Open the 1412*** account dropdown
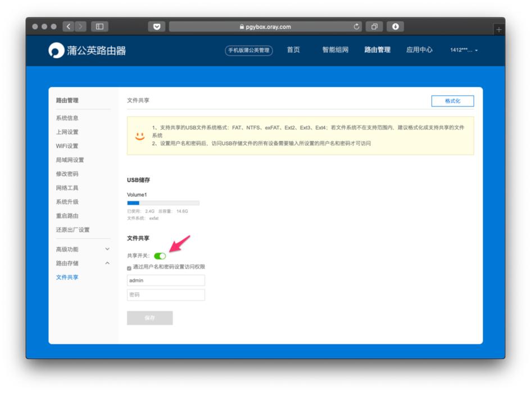Image resolution: width=531 pixels, height=393 pixels. coord(464,50)
